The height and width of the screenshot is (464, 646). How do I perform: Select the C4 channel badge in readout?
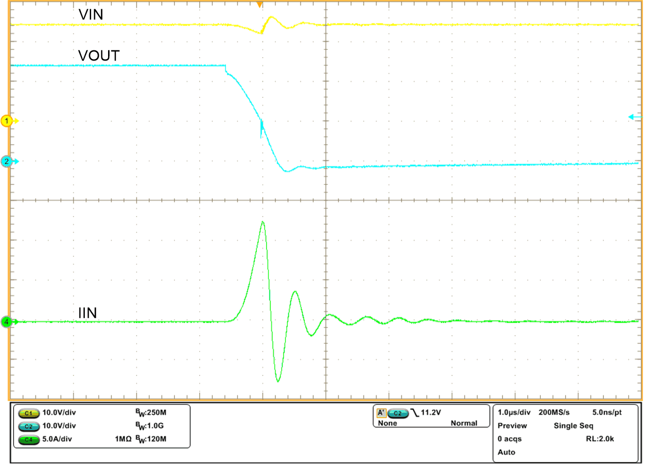(29, 439)
